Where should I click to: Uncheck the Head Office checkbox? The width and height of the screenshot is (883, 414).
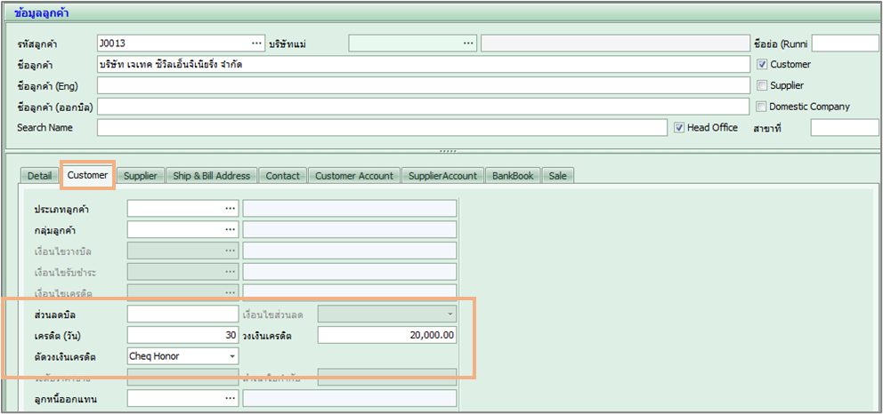(x=678, y=127)
